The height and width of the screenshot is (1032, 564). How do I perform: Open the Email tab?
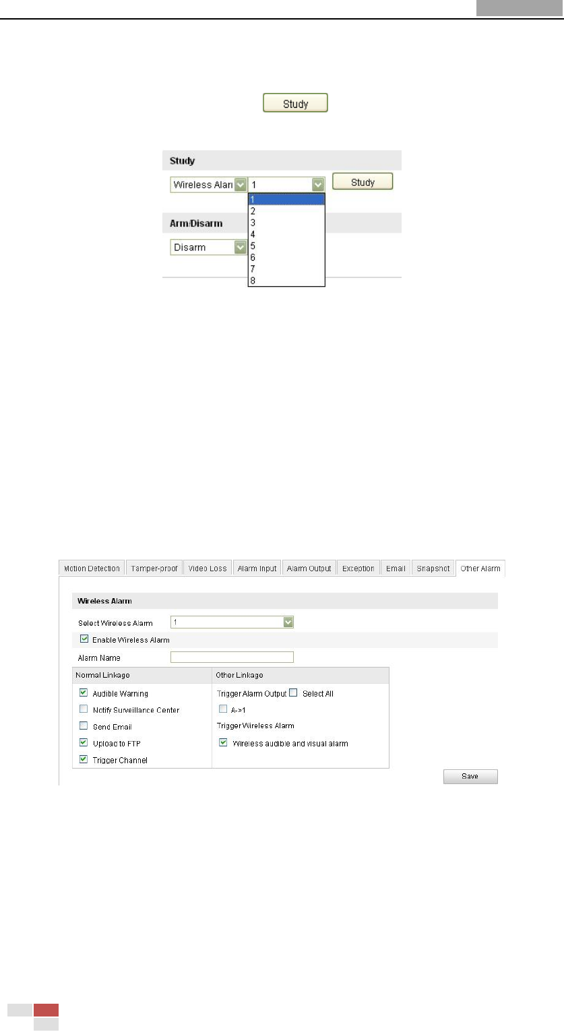(395, 568)
